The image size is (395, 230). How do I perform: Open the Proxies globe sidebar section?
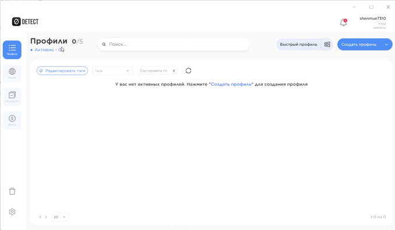[12, 73]
